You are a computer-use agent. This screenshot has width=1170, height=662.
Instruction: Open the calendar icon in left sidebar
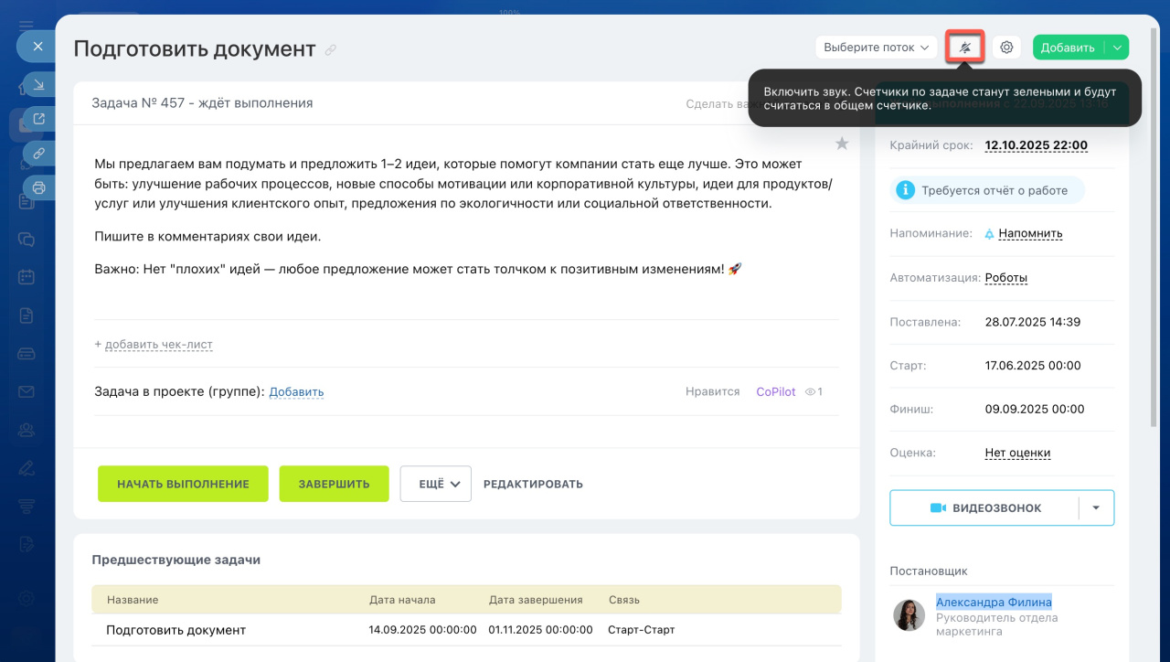click(27, 277)
